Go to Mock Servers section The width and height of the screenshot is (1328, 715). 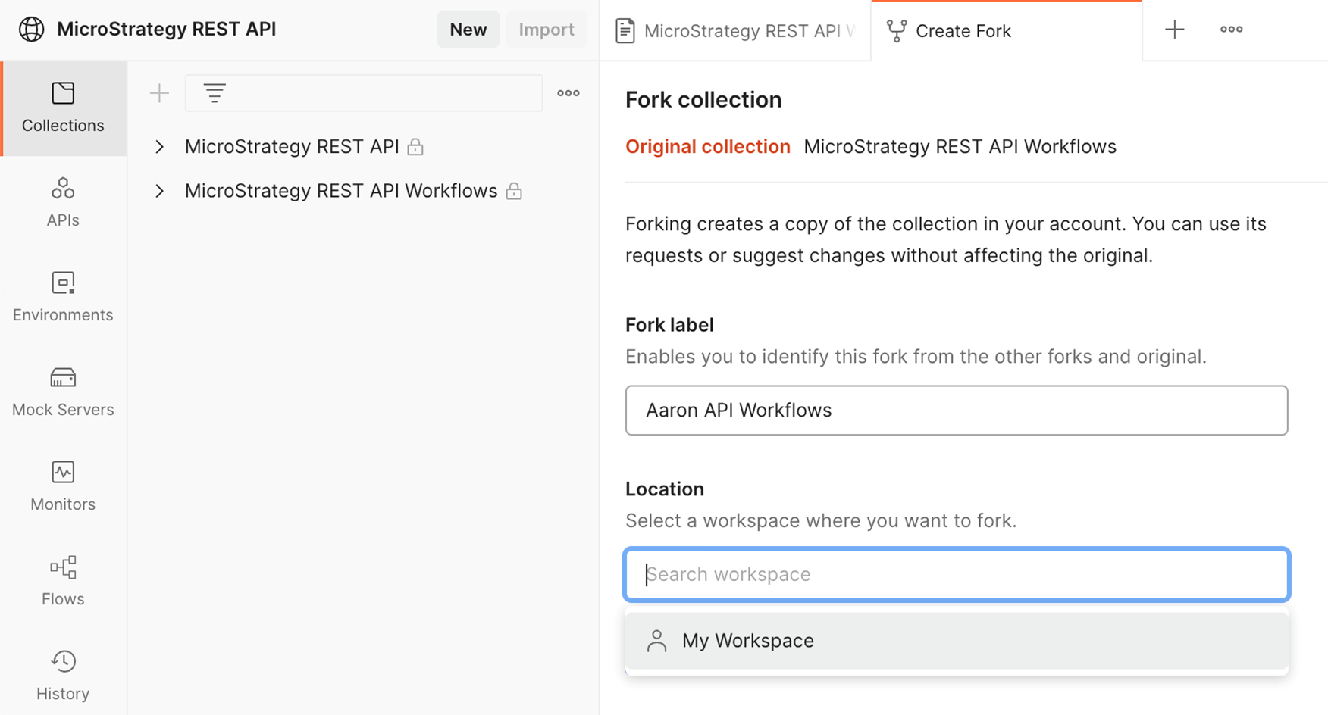63,390
